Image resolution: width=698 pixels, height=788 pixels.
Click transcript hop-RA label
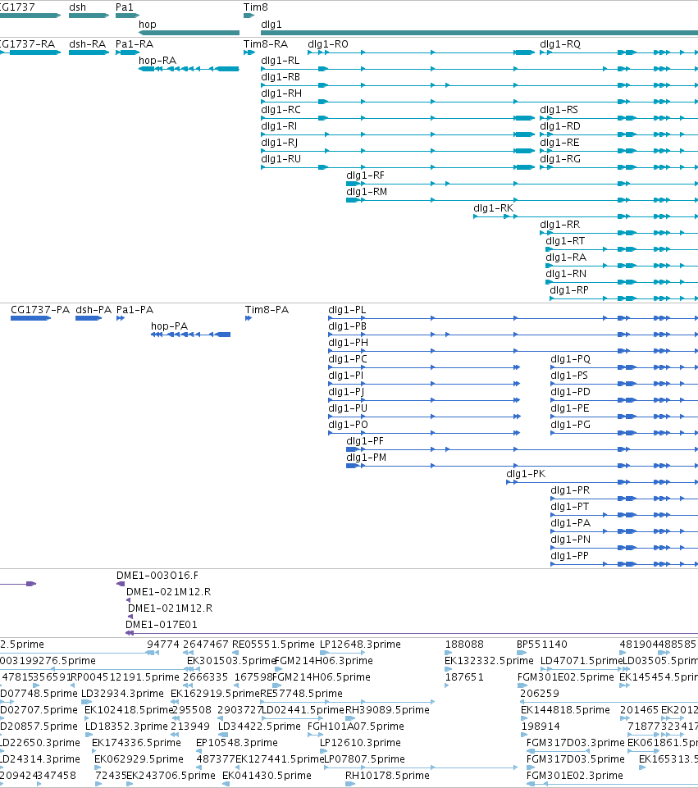click(x=157, y=61)
